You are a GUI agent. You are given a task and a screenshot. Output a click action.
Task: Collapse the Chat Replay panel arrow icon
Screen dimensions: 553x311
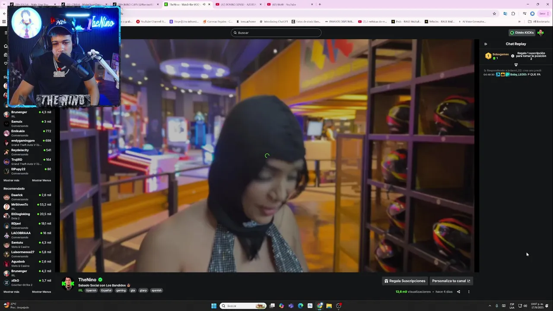click(x=486, y=44)
